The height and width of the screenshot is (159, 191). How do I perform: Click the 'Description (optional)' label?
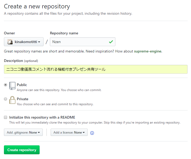21,61
